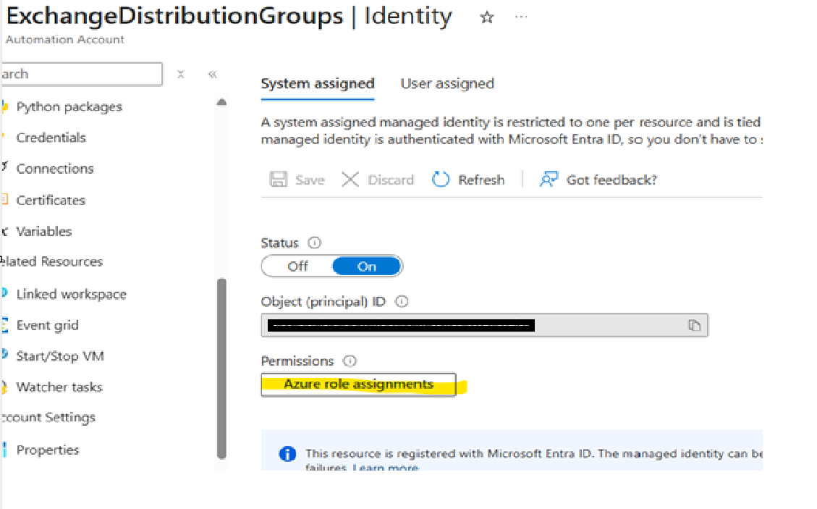Viewport: 817px width, 509px height.
Task: Show info tooltip next to Permissions
Action: tap(350, 361)
